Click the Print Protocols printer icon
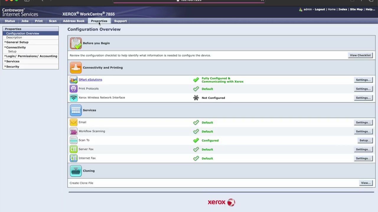378x212 pixels. coord(74,89)
